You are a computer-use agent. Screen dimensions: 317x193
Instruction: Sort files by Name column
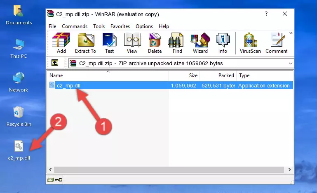click(x=108, y=75)
